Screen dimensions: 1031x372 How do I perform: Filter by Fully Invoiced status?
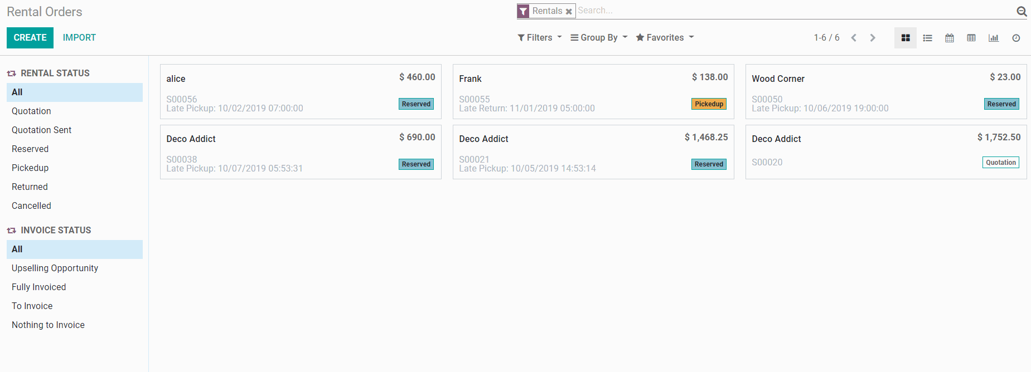tap(39, 287)
